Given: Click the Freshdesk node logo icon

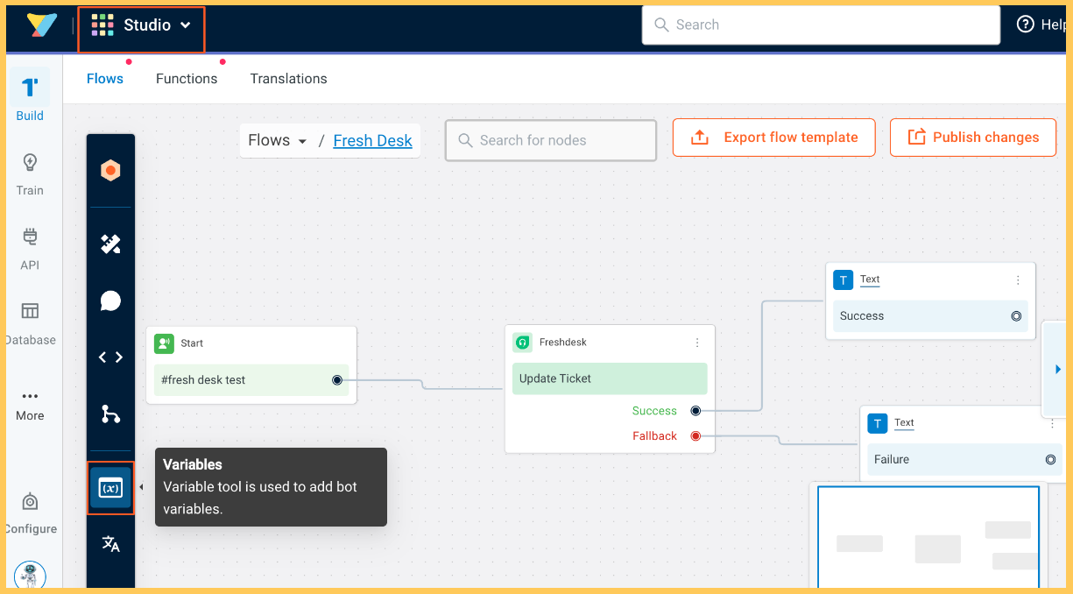Looking at the screenshot, I should pyautogui.click(x=522, y=343).
